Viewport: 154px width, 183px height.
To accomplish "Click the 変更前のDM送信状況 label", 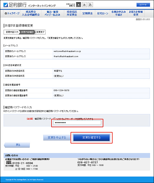I will pyautogui.click(x=15, y=71).
